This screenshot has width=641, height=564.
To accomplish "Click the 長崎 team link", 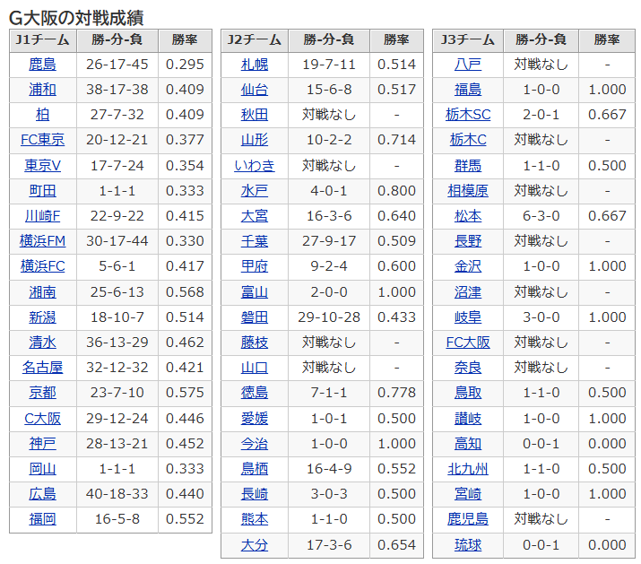I will (255, 494).
